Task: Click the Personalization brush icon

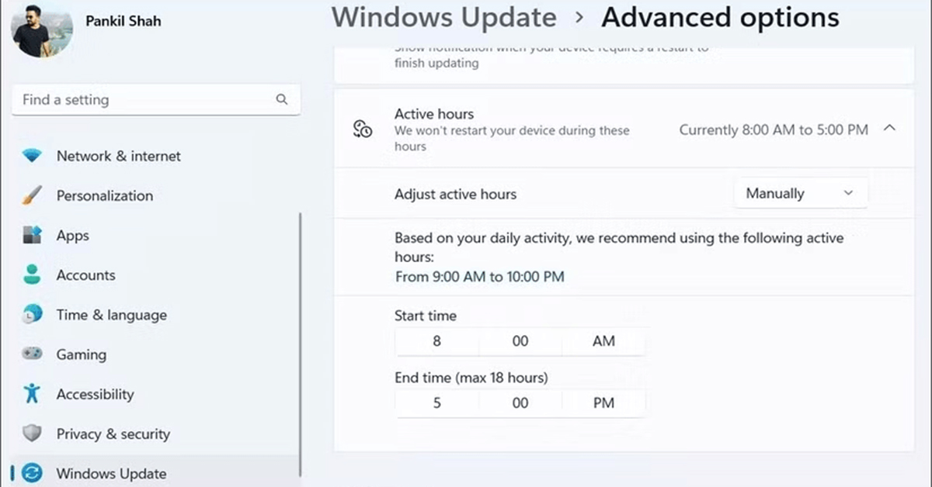Action: (x=33, y=195)
